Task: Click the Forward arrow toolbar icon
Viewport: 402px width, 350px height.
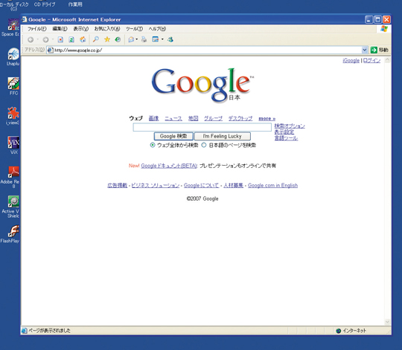Action: click(45, 39)
